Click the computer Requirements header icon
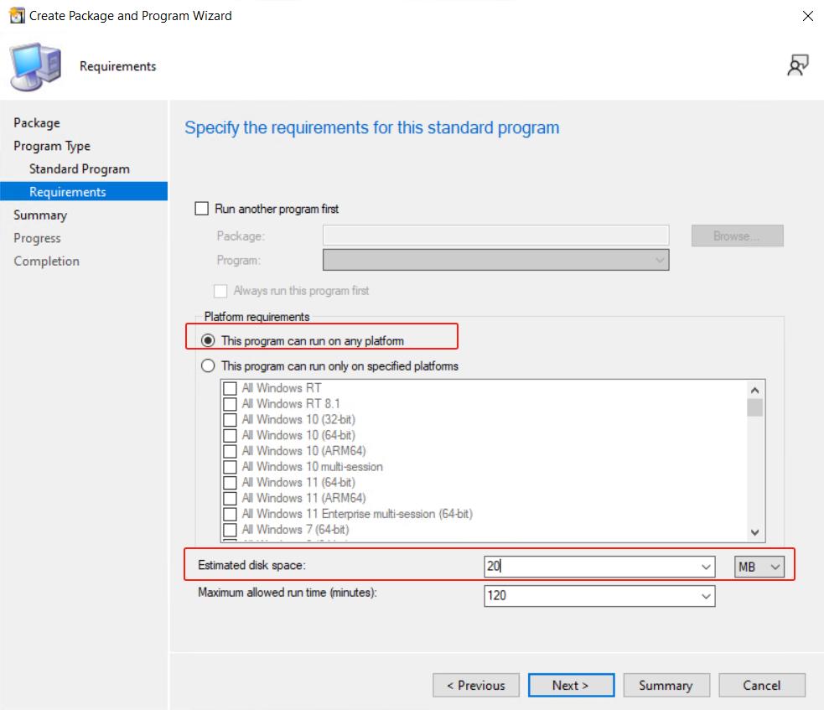This screenshot has width=824, height=710. (x=36, y=66)
